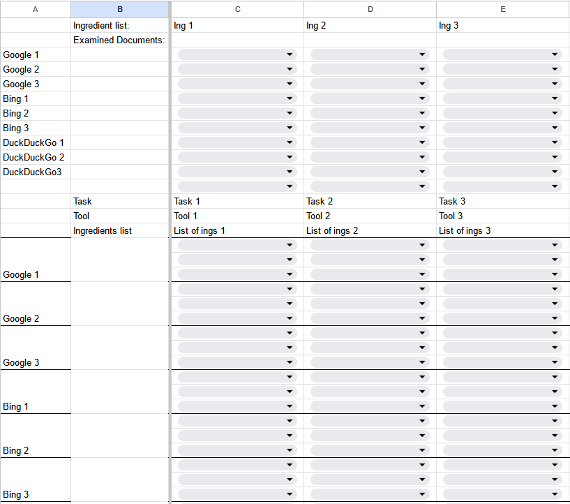Select the column B header
Screen dimensions: 570x504
[120, 9]
